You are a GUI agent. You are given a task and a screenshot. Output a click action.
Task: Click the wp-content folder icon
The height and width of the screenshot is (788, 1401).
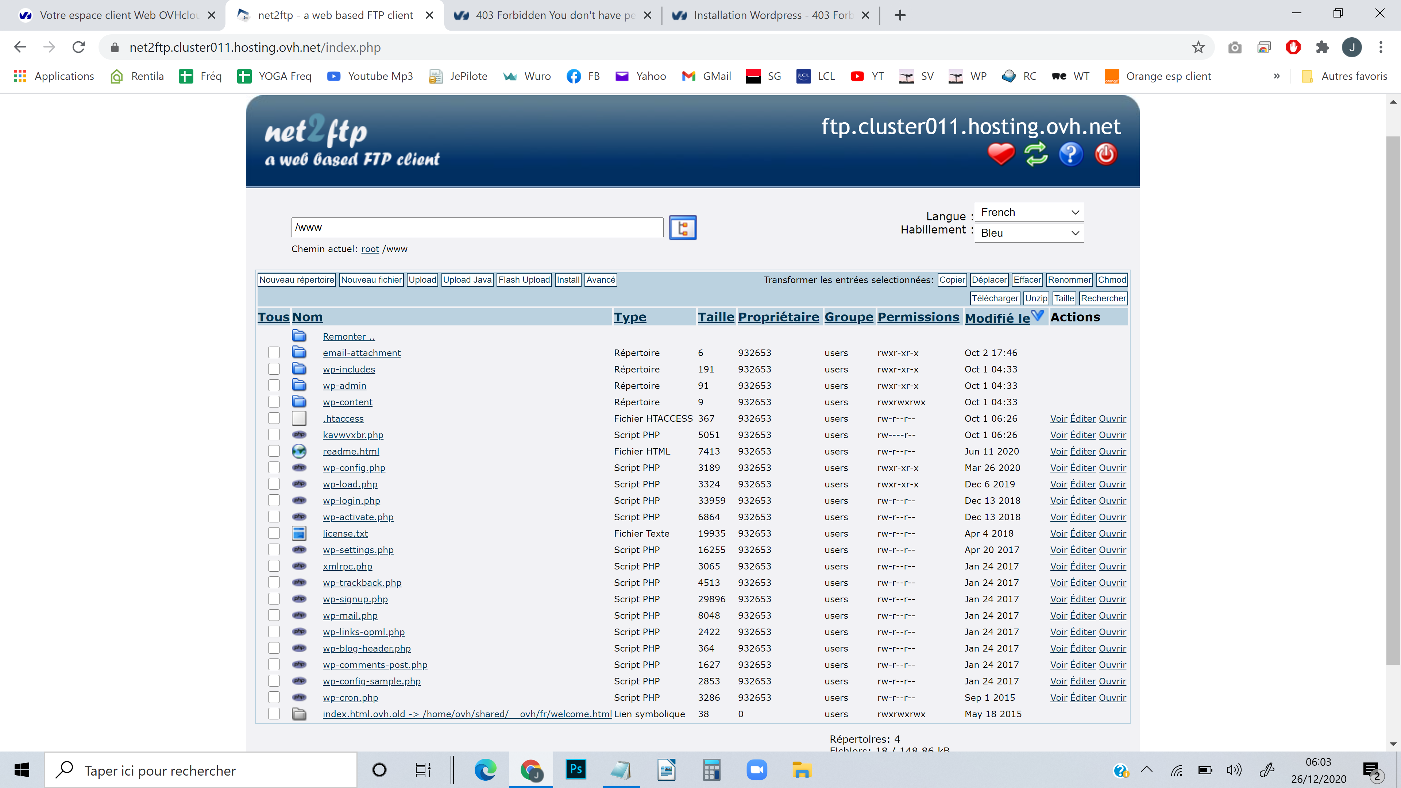point(298,401)
